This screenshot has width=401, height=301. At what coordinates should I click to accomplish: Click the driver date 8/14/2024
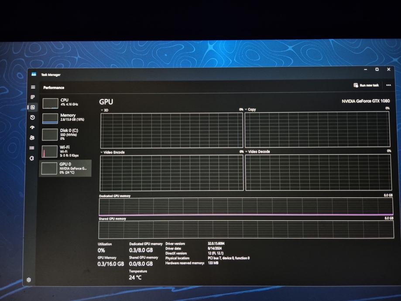[x=215, y=248]
